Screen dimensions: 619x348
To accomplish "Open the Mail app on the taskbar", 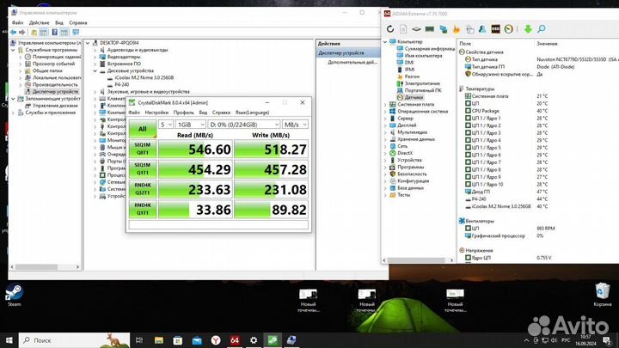I will pos(197,340).
